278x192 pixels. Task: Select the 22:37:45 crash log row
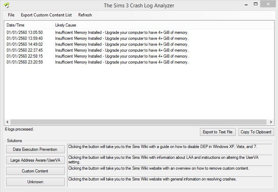click(x=98, y=50)
